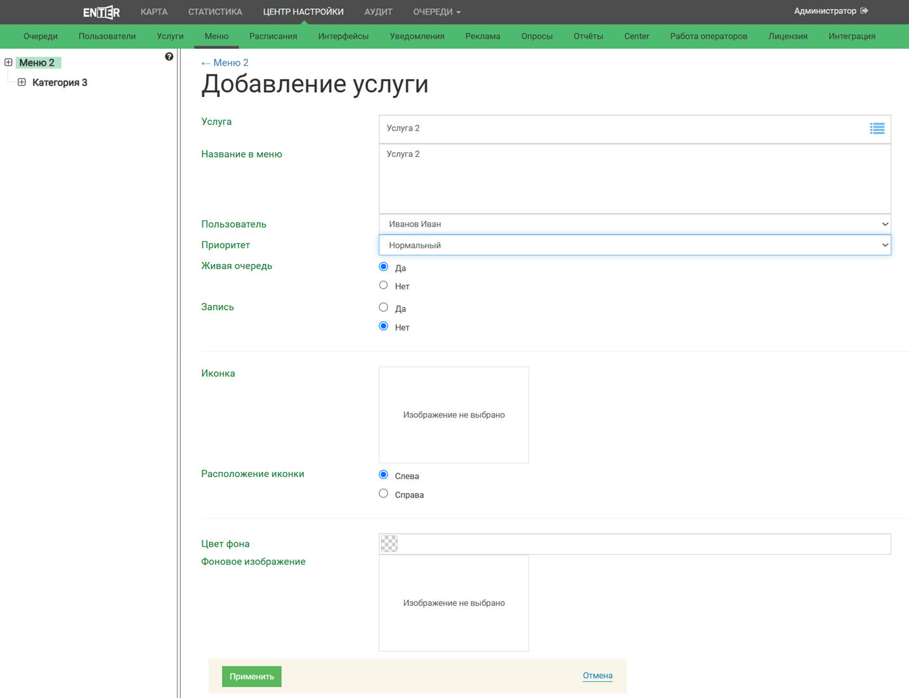Choose Справа icon position
This screenshot has width=909, height=698.
383,494
